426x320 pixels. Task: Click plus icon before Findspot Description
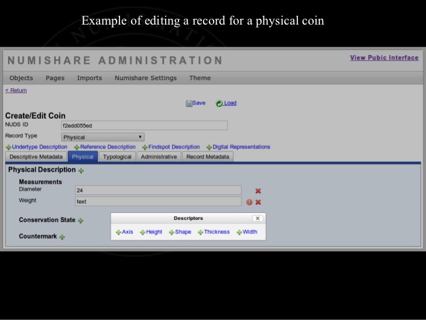click(145, 147)
